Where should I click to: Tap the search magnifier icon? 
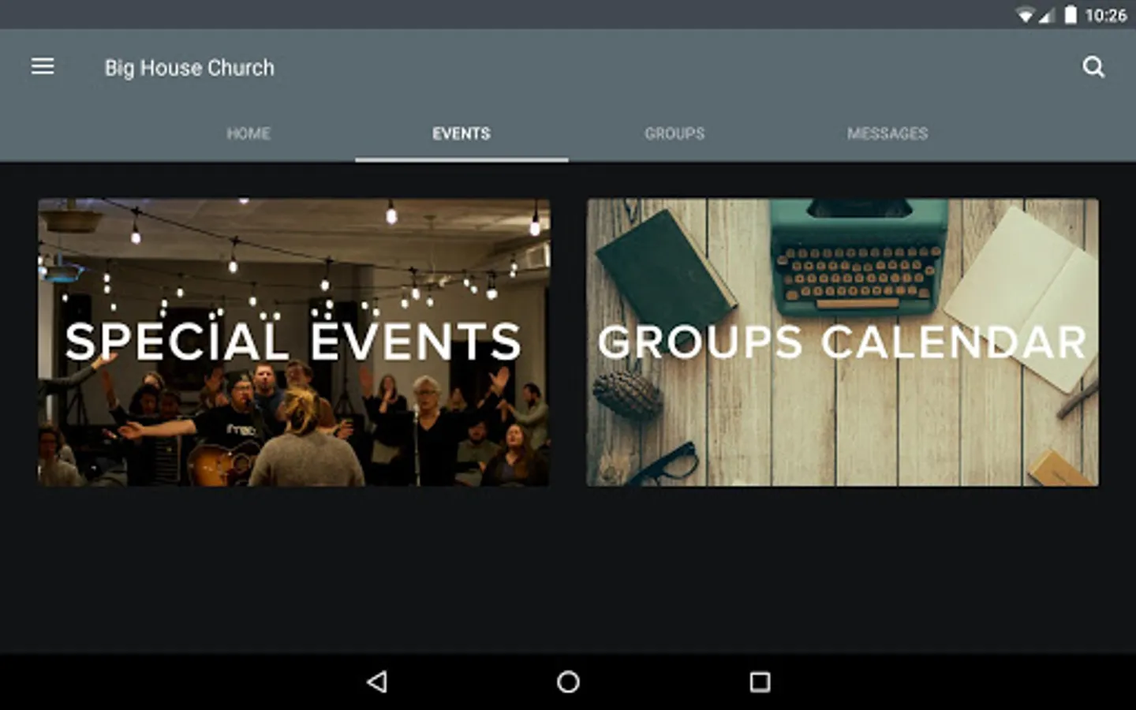tap(1093, 67)
